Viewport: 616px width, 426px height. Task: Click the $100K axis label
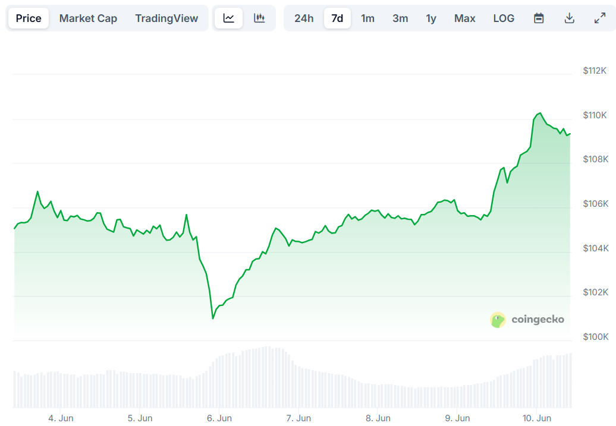(x=596, y=336)
